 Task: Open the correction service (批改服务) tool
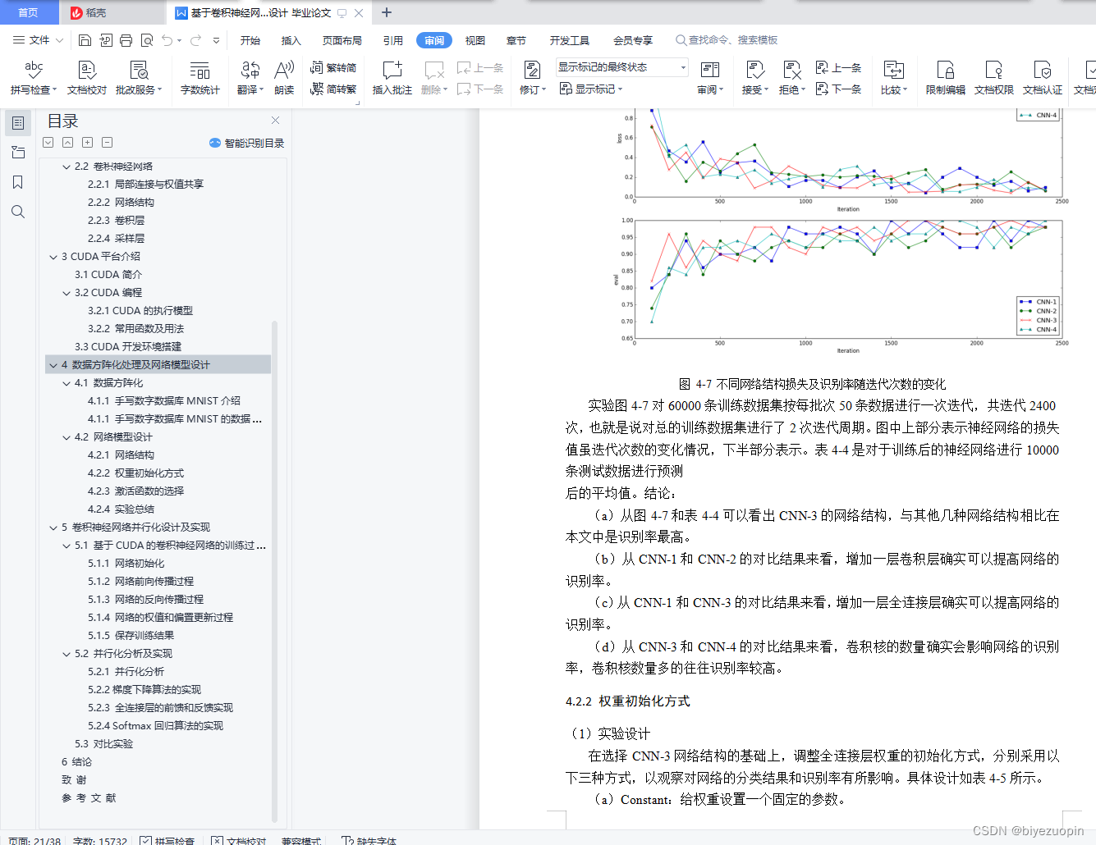pyautogui.click(x=139, y=78)
